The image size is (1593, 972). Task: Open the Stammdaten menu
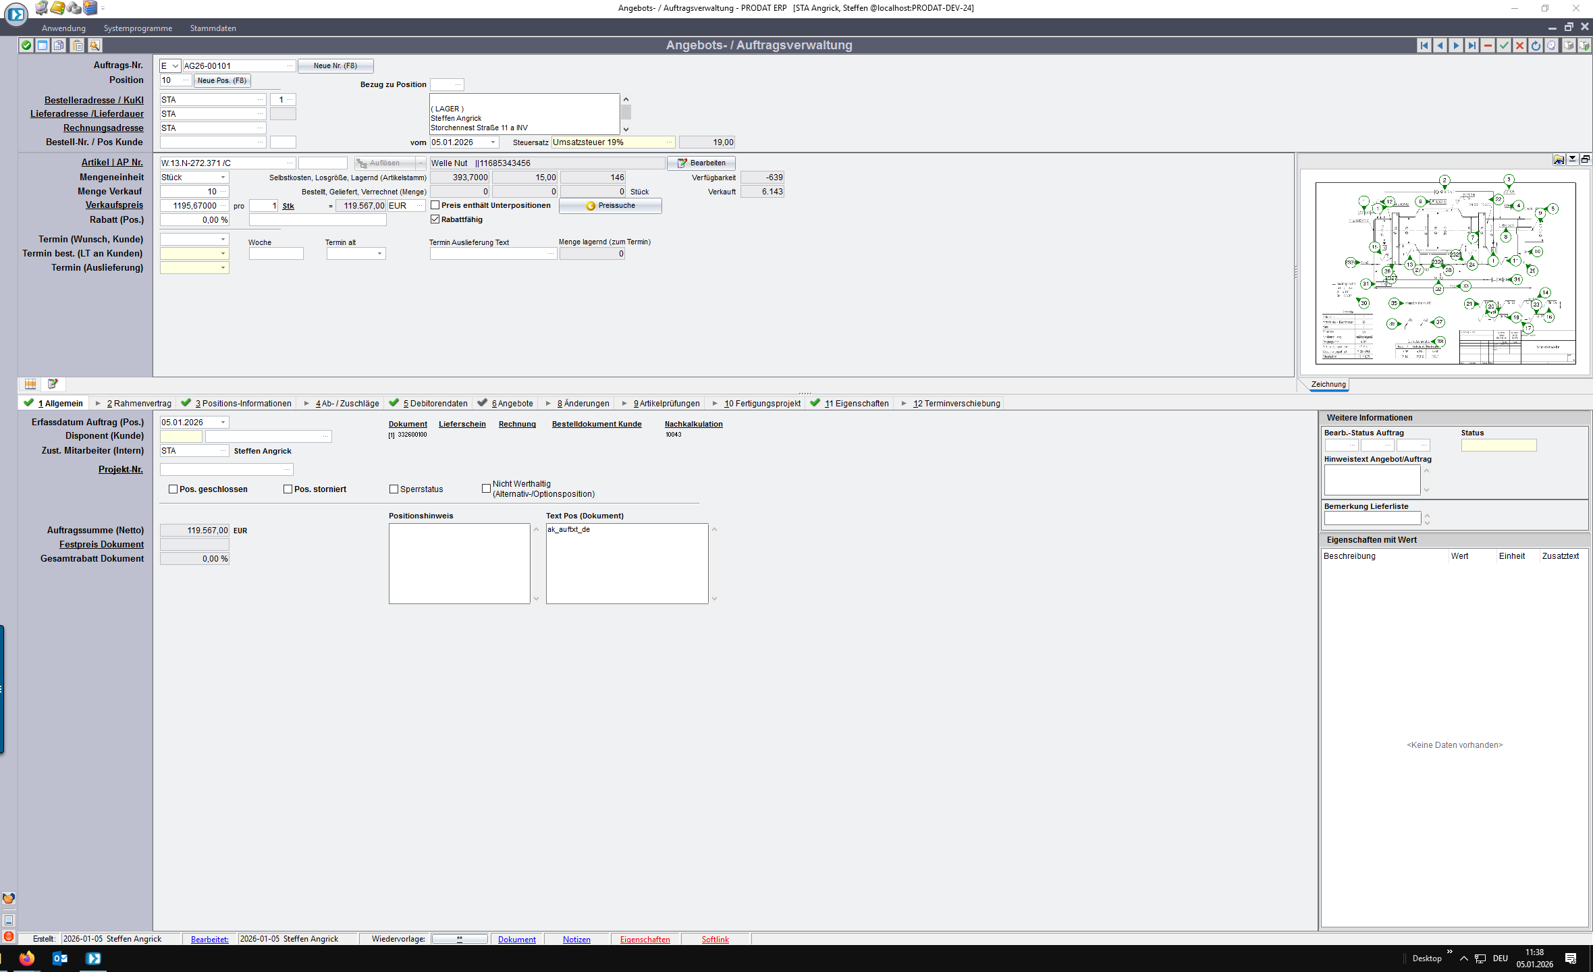213,28
